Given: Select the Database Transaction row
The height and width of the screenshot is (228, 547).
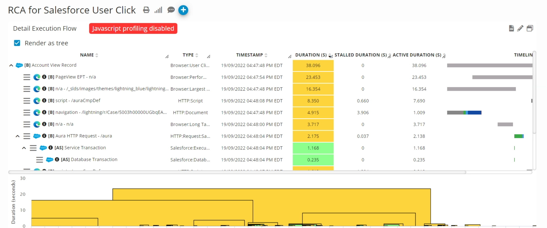Looking at the screenshot, I should click(94, 160).
